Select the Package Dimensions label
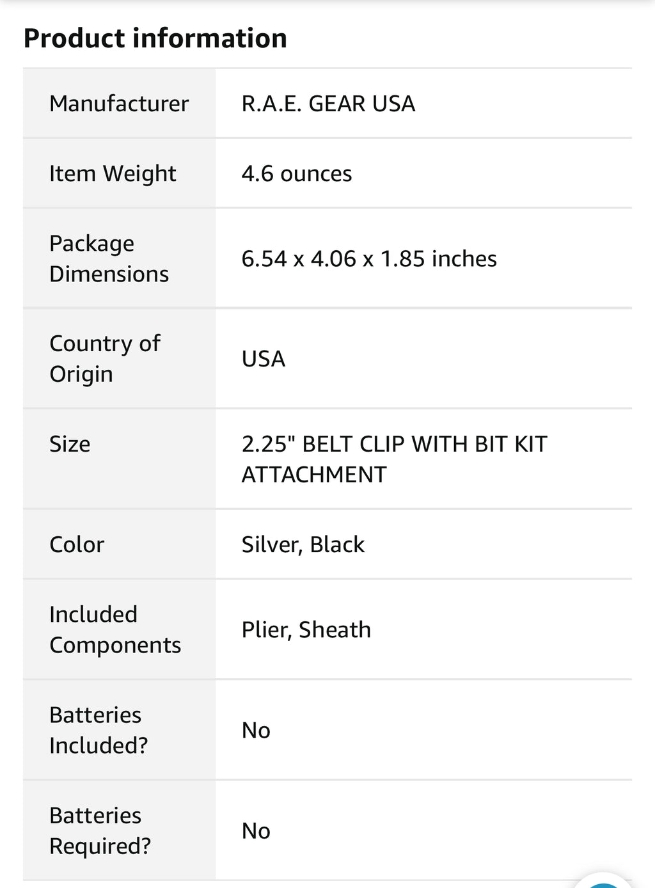Screen dimensions: 655x888 (x=109, y=258)
